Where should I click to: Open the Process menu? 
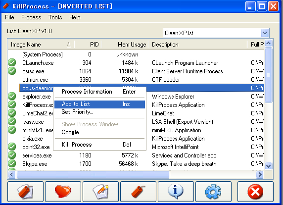tap(31, 17)
